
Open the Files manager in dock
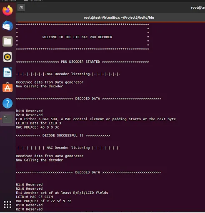(7, 42)
